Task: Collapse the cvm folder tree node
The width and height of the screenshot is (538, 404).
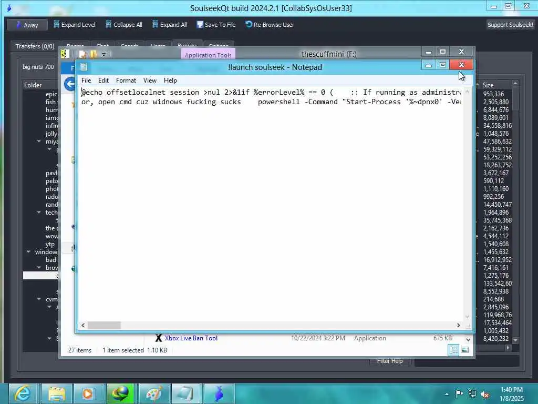Action: (x=39, y=299)
